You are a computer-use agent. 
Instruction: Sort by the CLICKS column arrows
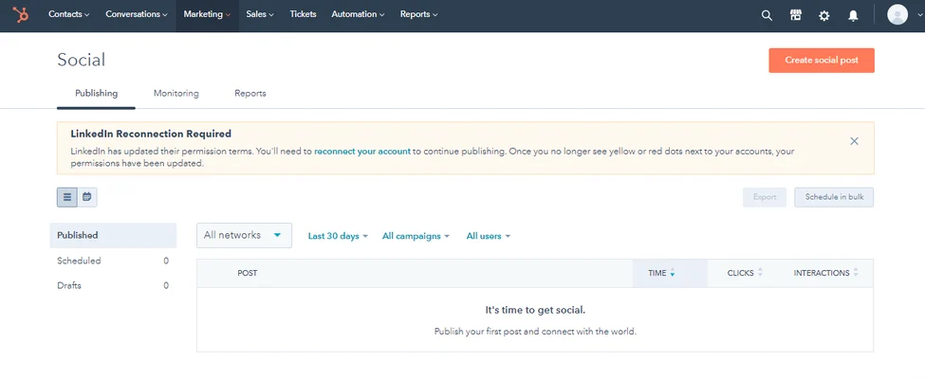(760, 273)
